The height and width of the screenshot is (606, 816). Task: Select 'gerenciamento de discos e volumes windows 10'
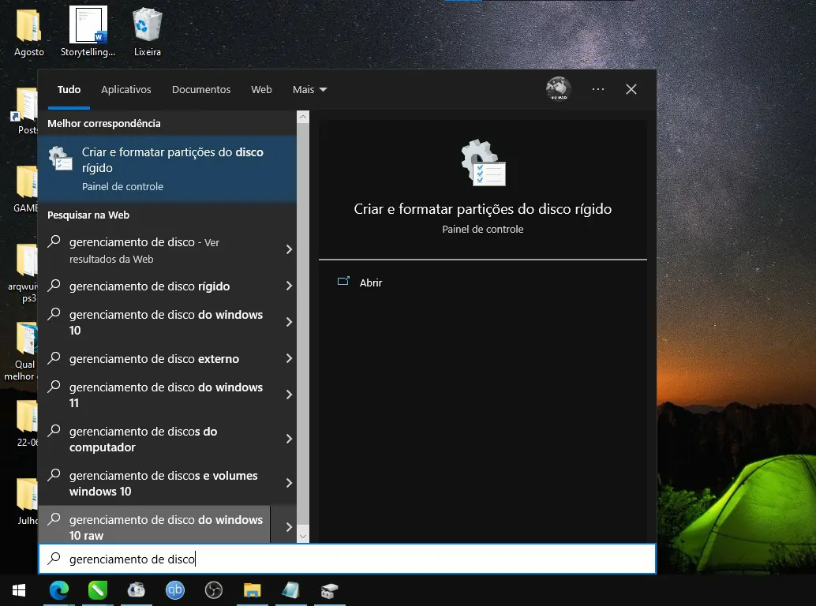coord(155,483)
